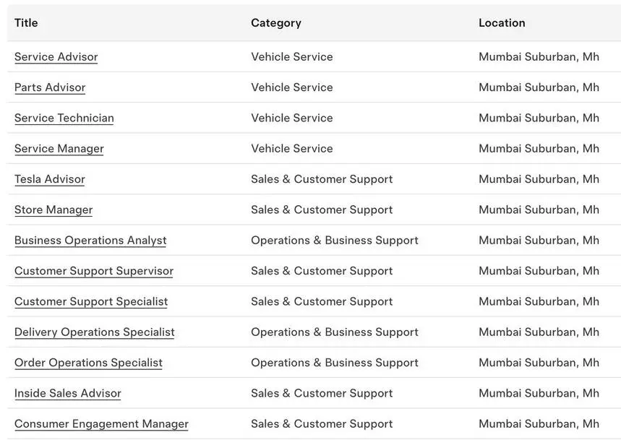Open the Delivery Operations Specialist posting
The height and width of the screenshot is (440, 621).
pyautogui.click(x=95, y=332)
